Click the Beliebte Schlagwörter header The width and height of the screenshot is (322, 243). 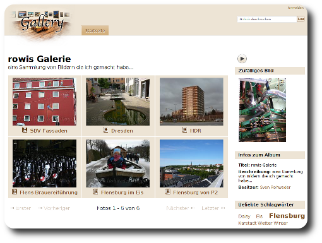[270, 204]
